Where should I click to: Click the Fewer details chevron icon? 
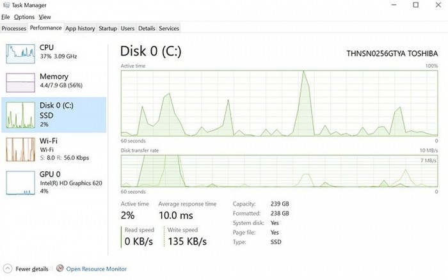tap(7, 269)
